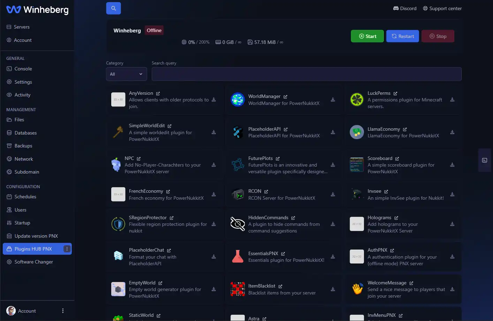Image resolution: width=493 pixels, height=321 pixels.
Task: Open the Account menu three-dot button
Action: (63, 311)
